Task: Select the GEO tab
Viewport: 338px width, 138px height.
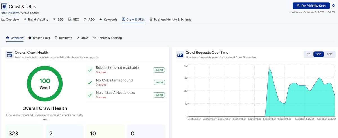Action: click(74, 19)
